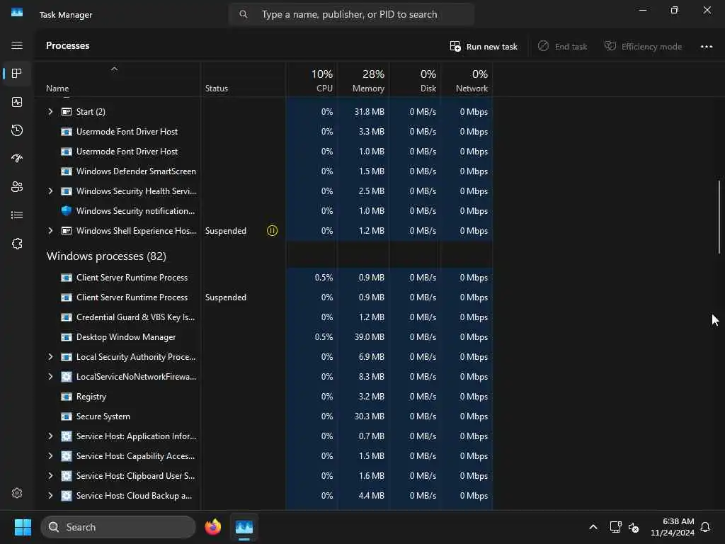The height and width of the screenshot is (544, 725).
Task: Go to Users page in sidebar
Action: 17,187
